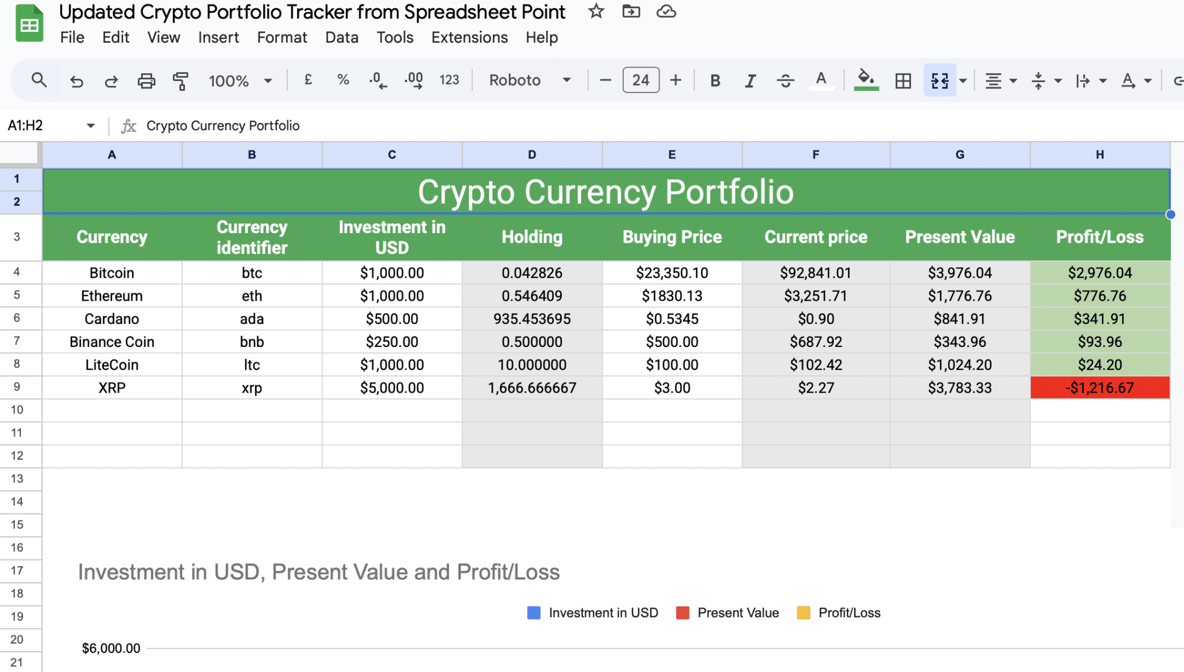This screenshot has width=1184, height=672.
Task: Open the Search spreadsheet tool
Action: click(39, 80)
